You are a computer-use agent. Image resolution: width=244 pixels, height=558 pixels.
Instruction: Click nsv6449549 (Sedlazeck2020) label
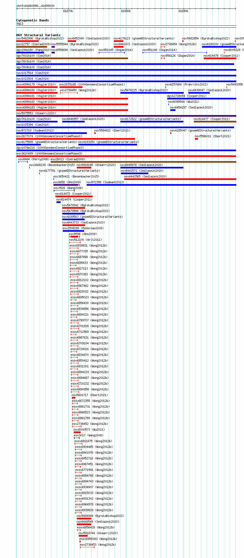98,522
